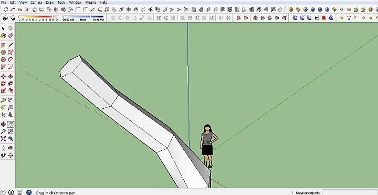
Task: Select the Section Plane tool
Action: (x=10, y=156)
